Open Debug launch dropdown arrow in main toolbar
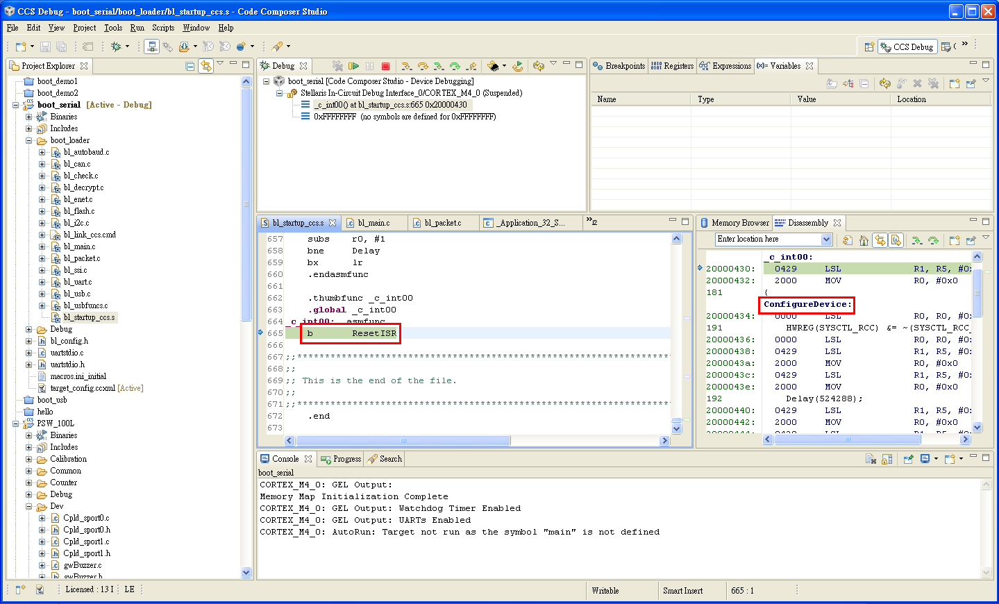The image size is (999, 604). [127, 47]
